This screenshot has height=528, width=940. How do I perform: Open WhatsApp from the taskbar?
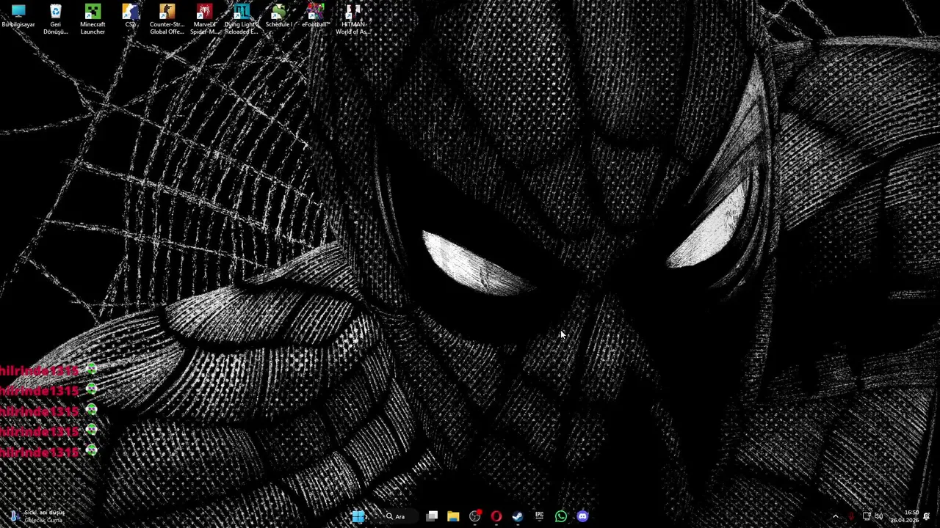pos(561,516)
